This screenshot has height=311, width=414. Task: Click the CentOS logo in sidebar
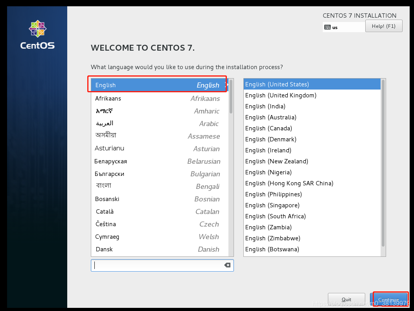coord(37,35)
